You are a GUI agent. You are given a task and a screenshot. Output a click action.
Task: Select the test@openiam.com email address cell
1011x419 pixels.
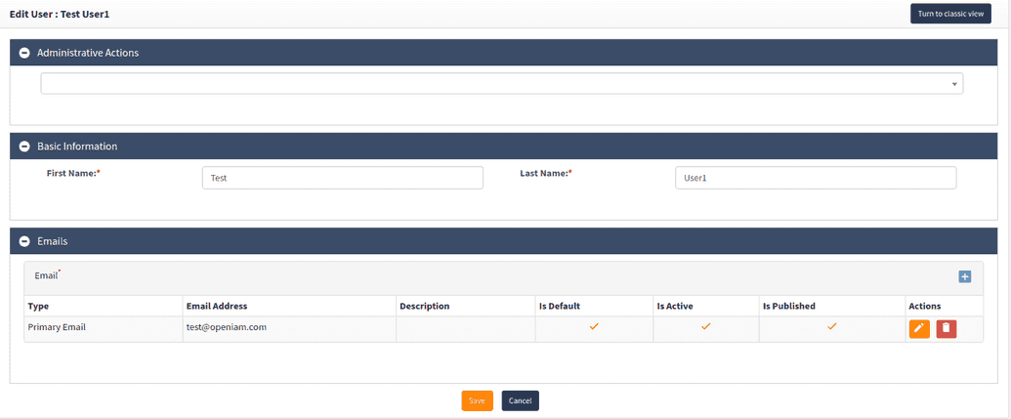click(x=227, y=328)
